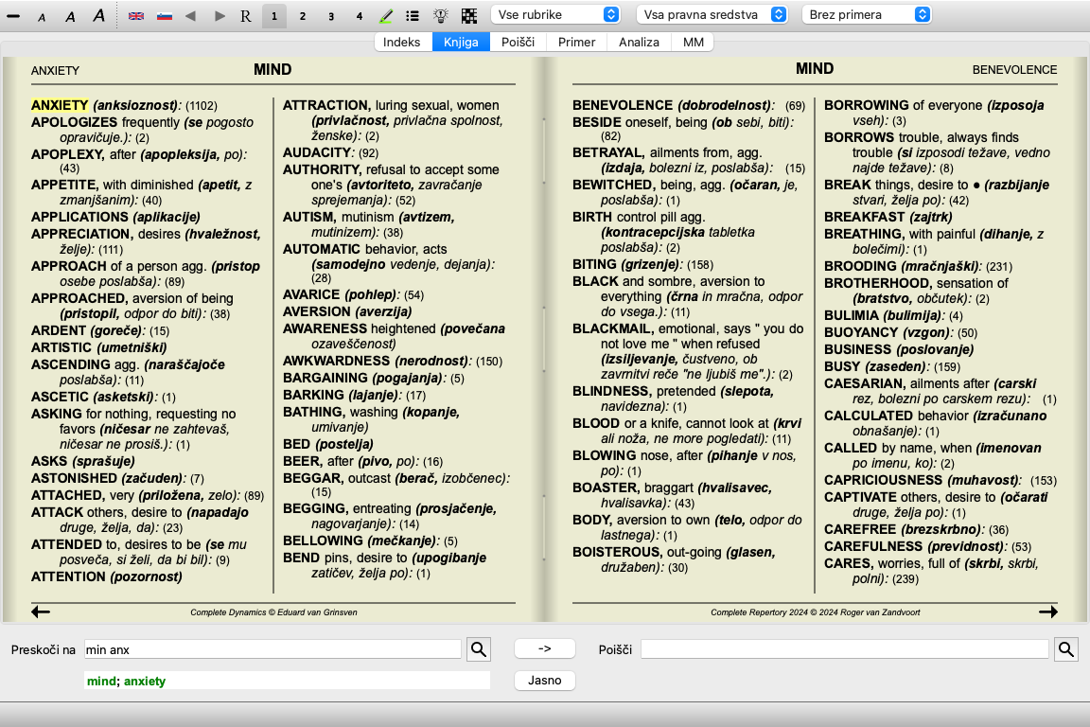
Task: Click the Slovenian flag language icon
Action: (x=164, y=16)
